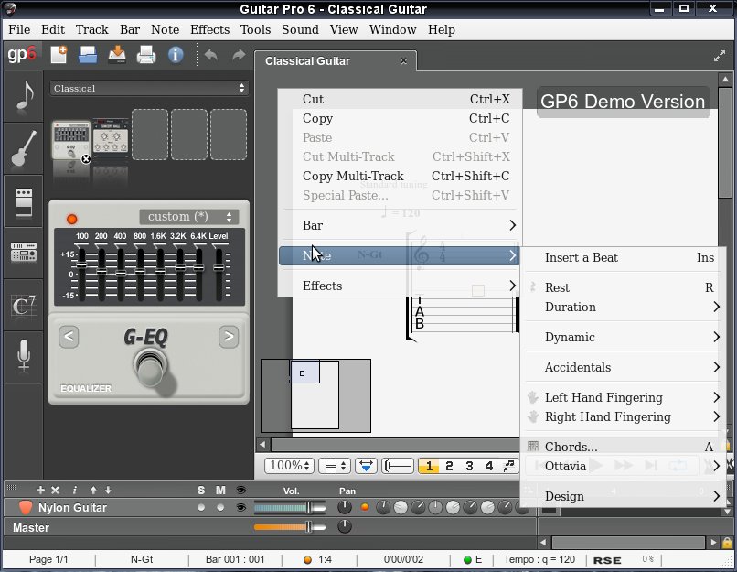Select the second effect pedal thumbnail
The width and height of the screenshot is (737, 572).
[111, 136]
